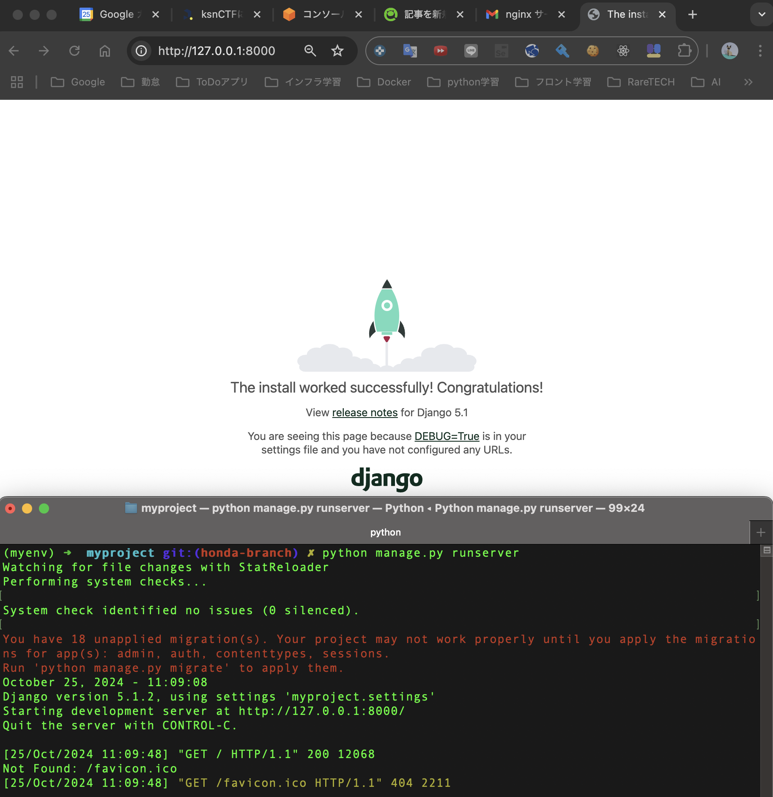This screenshot has height=797, width=773.
Task: Open the Chrome profile avatar
Action: [x=730, y=51]
